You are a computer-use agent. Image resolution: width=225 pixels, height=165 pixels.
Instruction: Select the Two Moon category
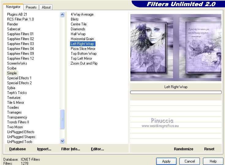(x=15, y=127)
